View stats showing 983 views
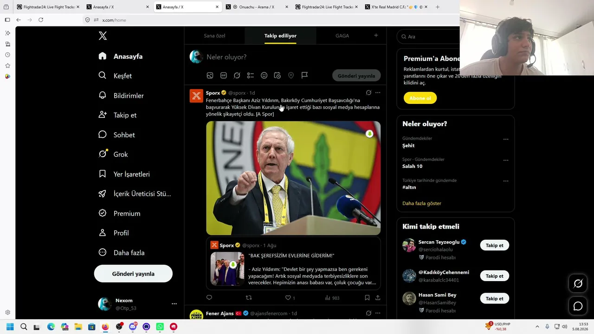 332,298
